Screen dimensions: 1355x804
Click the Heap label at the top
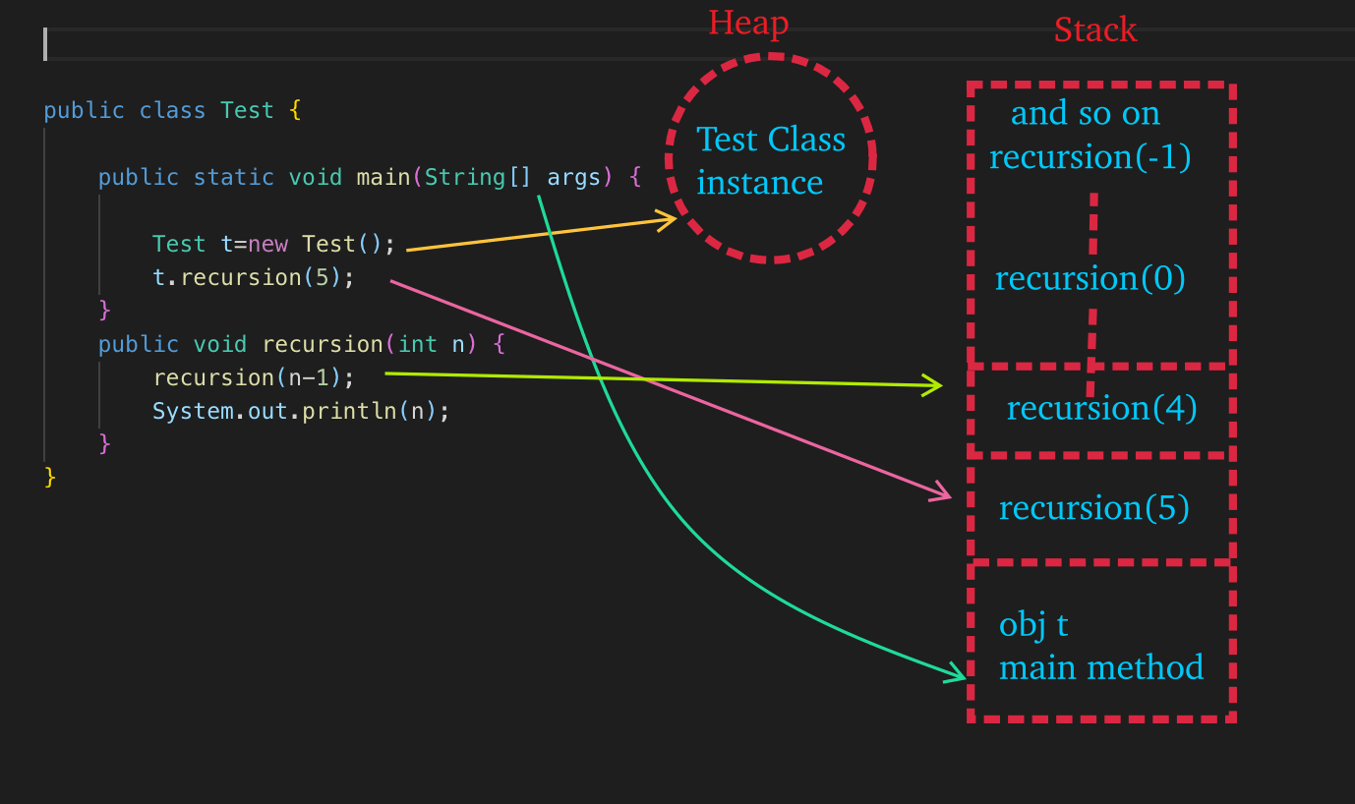749,22
